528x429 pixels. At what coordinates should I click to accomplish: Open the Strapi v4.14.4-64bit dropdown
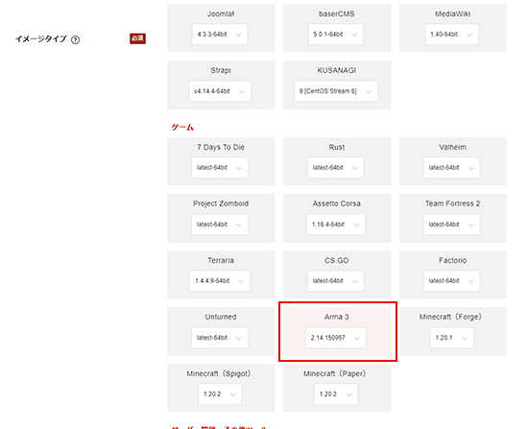pos(220,91)
